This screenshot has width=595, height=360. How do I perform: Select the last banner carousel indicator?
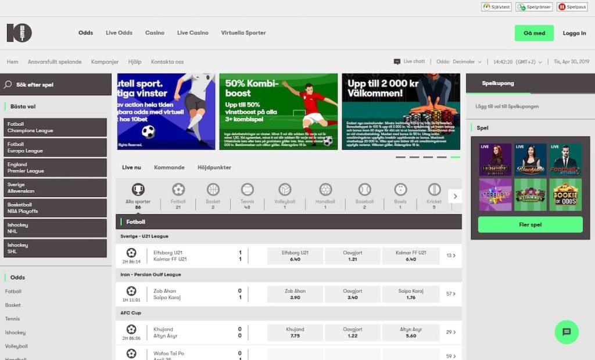[x=455, y=157]
